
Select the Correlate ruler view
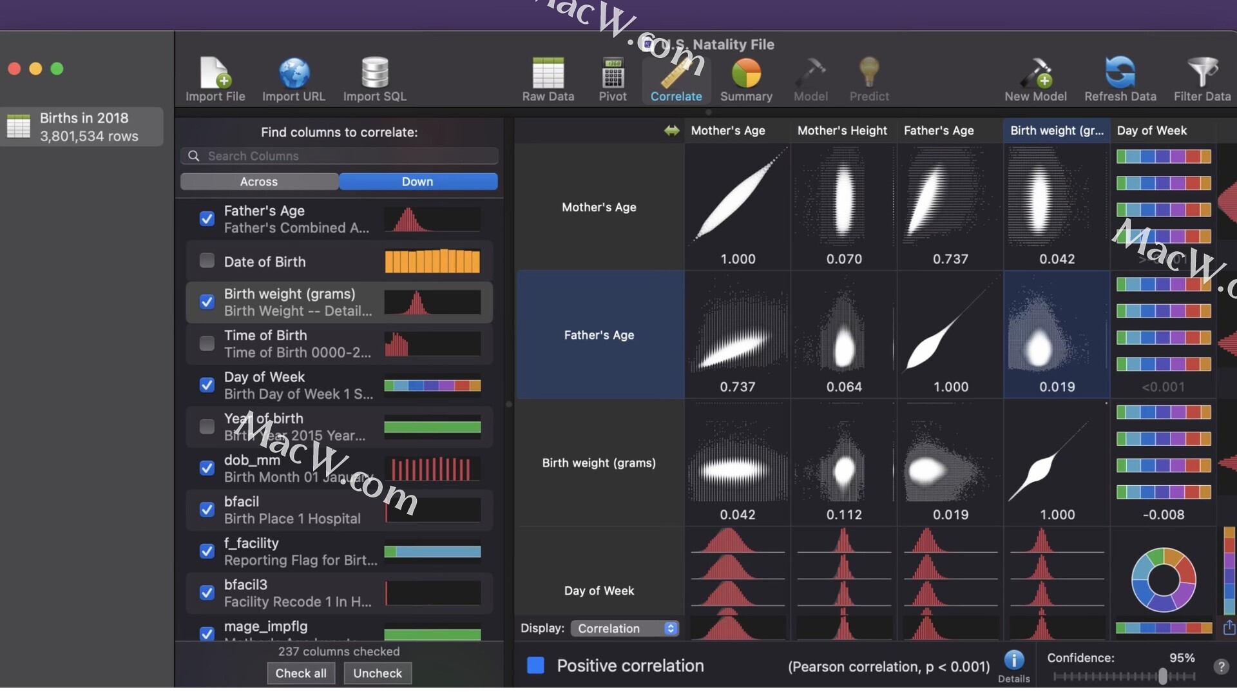(x=676, y=80)
